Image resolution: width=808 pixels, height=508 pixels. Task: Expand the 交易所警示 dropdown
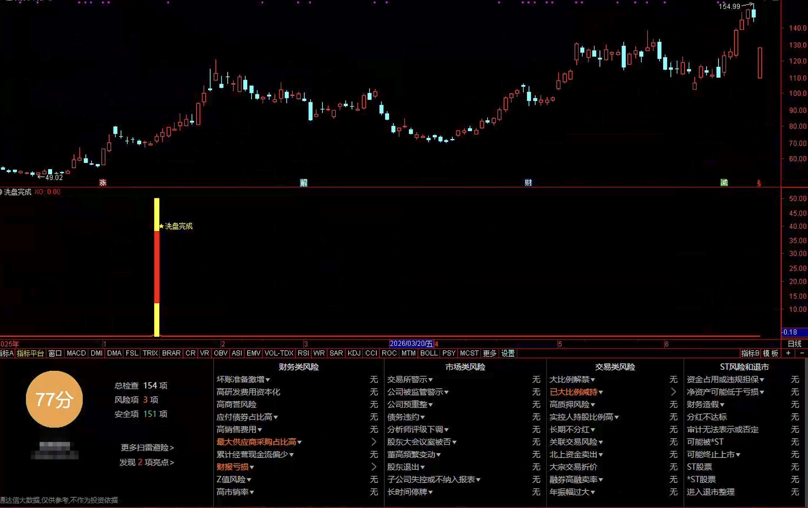(430, 380)
